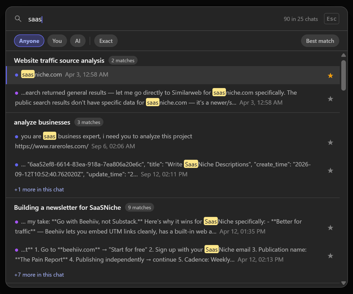This screenshot has height=294, width=353.
Task: Click the scrollbar down arrow
Action: tap(344, 283)
